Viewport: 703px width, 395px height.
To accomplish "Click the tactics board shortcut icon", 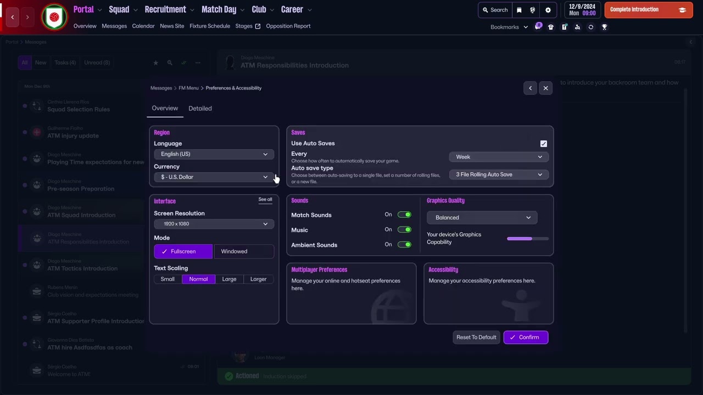I will click(x=564, y=27).
